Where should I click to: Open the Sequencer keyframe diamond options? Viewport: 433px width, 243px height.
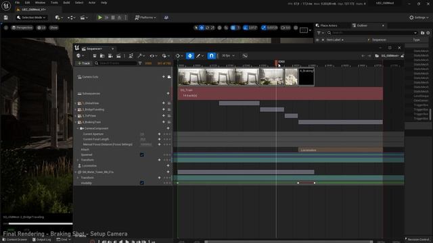[179, 56]
